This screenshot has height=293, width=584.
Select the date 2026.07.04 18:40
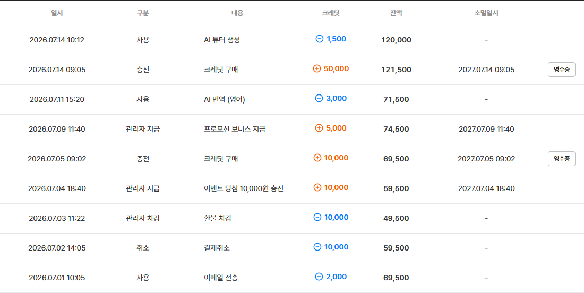[x=57, y=189]
